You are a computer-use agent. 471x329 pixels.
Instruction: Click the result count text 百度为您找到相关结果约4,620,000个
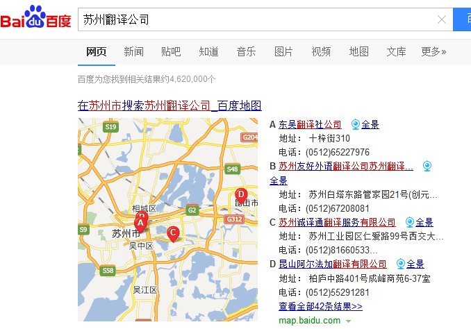(x=147, y=79)
